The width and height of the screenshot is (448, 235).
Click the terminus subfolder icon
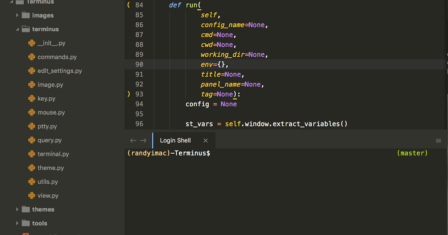point(26,29)
